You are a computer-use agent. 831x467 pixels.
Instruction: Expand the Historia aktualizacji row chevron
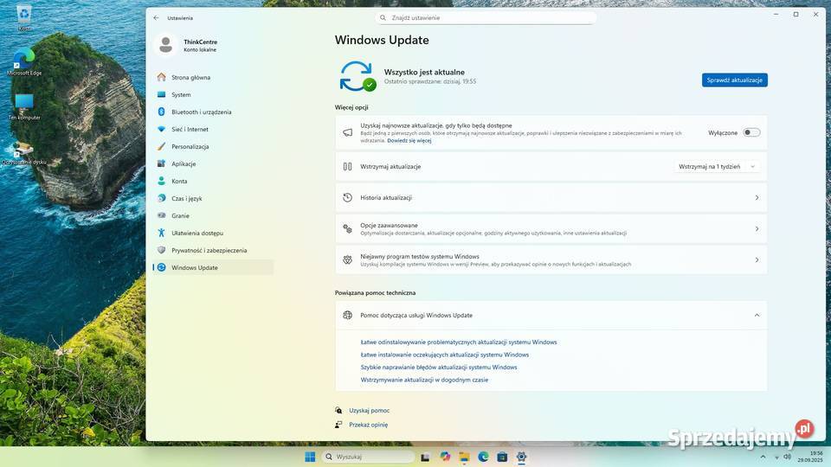tap(756, 198)
